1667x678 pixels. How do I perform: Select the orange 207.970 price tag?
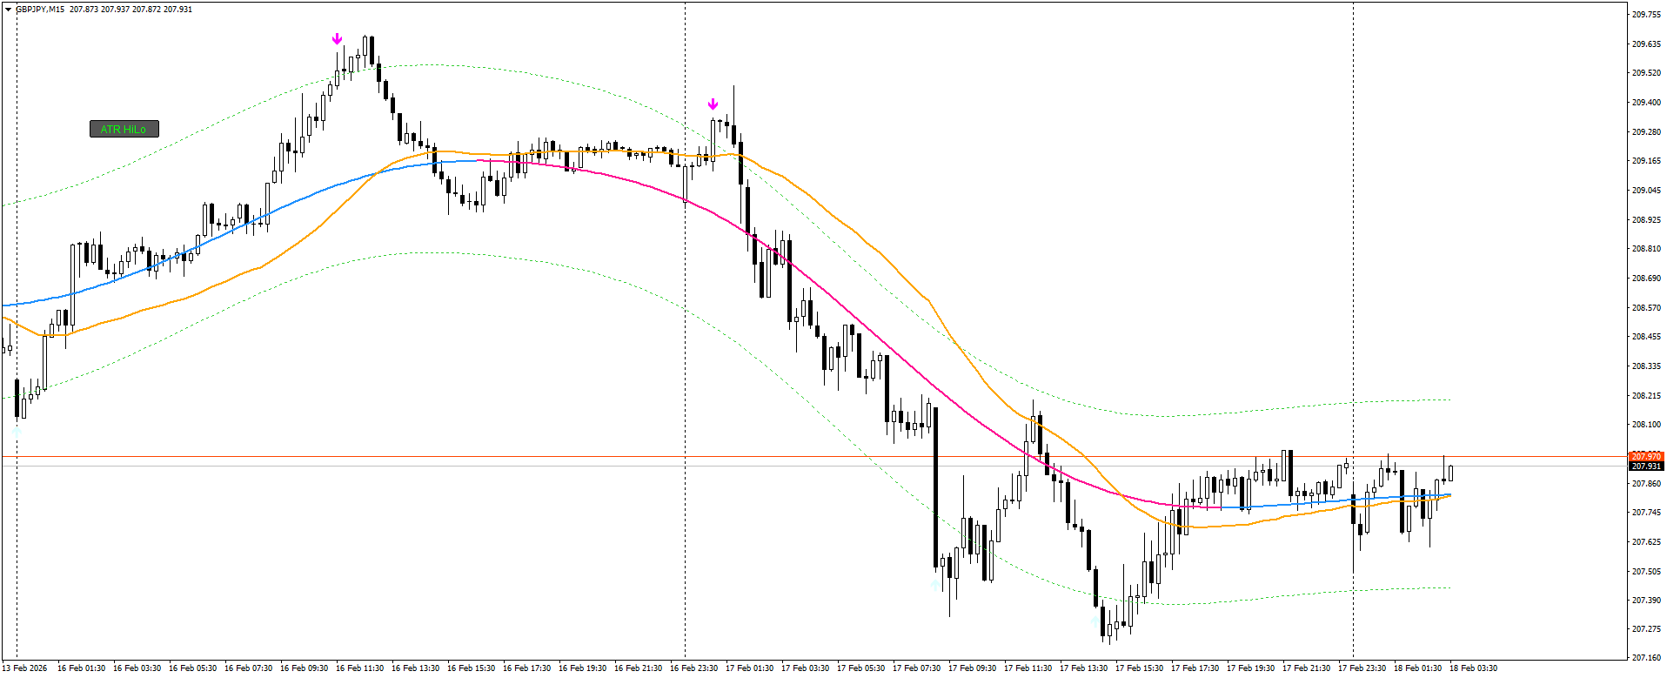tap(1646, 456)
